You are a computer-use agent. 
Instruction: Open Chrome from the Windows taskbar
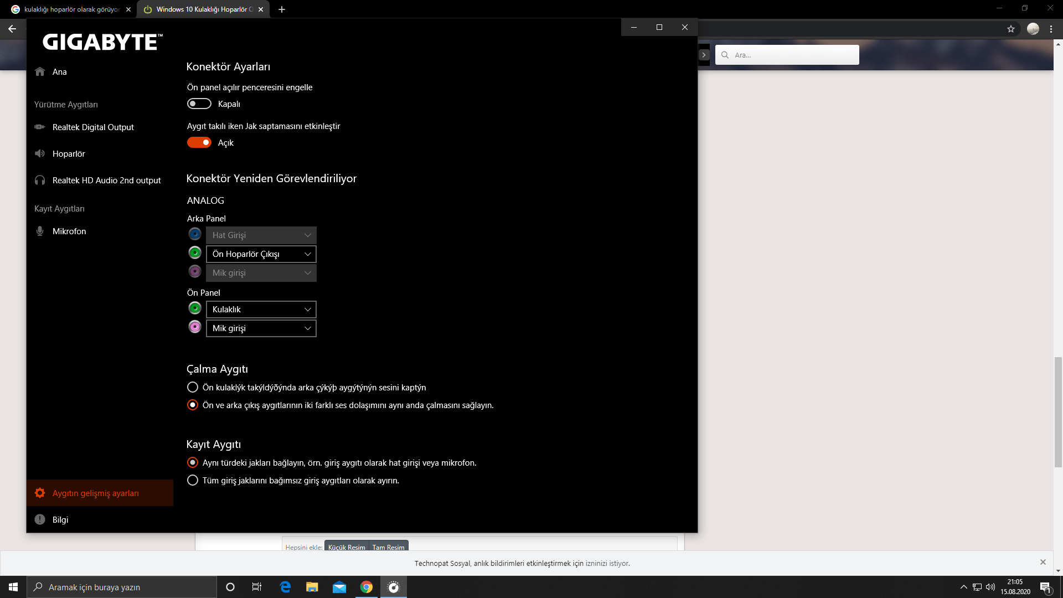pos(367,587)
